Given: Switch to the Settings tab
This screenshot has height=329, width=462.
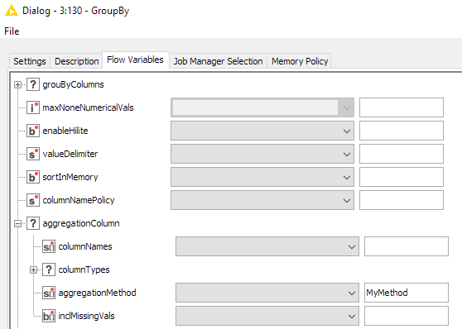Looking at the screenshot, I should [30, 61].
